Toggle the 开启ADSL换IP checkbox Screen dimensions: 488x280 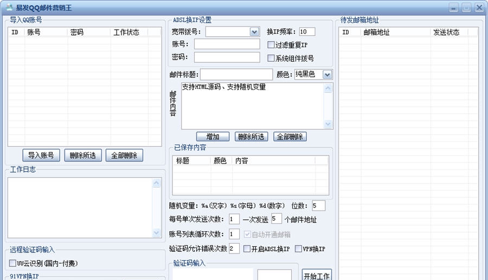pos(247,249)
